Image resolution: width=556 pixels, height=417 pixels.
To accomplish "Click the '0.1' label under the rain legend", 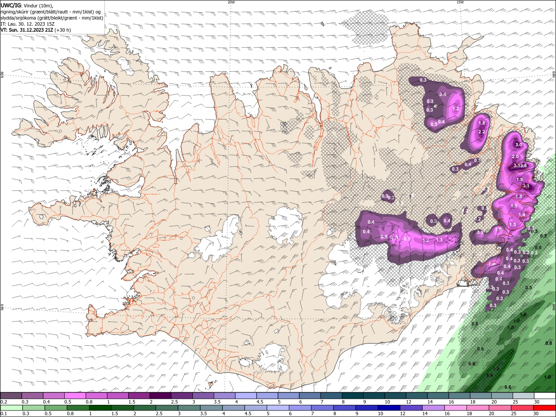I will tap(3, 414).
